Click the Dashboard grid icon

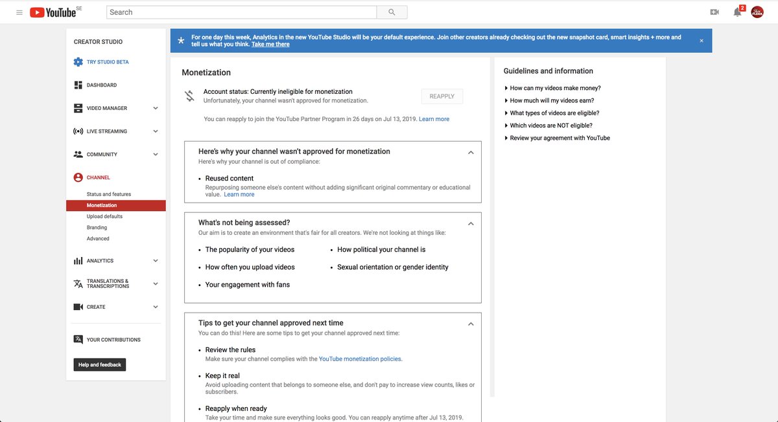(78, 85)
